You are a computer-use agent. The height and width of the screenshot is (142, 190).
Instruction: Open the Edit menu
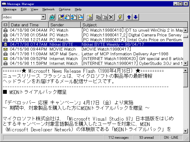[x=24, y=9]
